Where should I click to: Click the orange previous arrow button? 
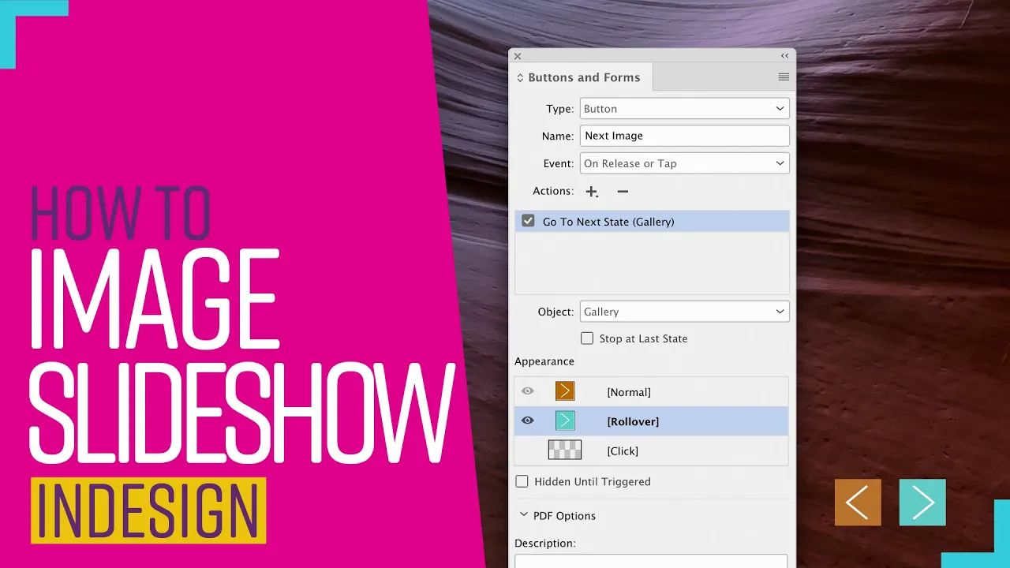(858, 503)
